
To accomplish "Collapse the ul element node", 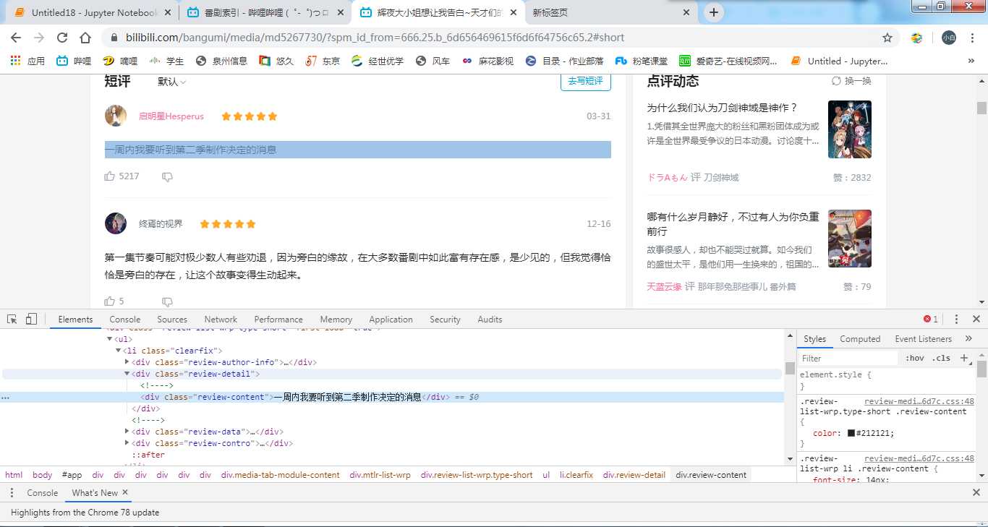I will [x=110, y=339].
